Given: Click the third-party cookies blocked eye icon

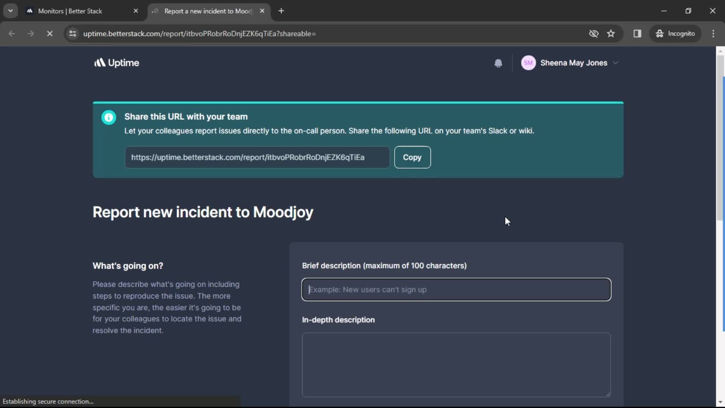Looking at the screenshot, I should 594,34.
